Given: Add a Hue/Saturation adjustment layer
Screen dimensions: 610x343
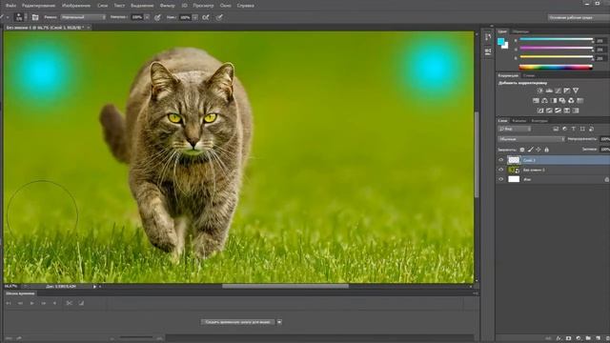Looking at the screenshot, I should click(x=536, y=101).
